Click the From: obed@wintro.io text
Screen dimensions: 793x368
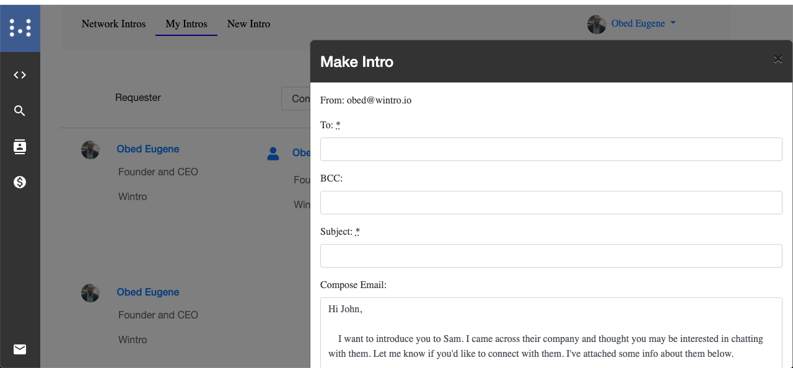[x=366, y=100]
